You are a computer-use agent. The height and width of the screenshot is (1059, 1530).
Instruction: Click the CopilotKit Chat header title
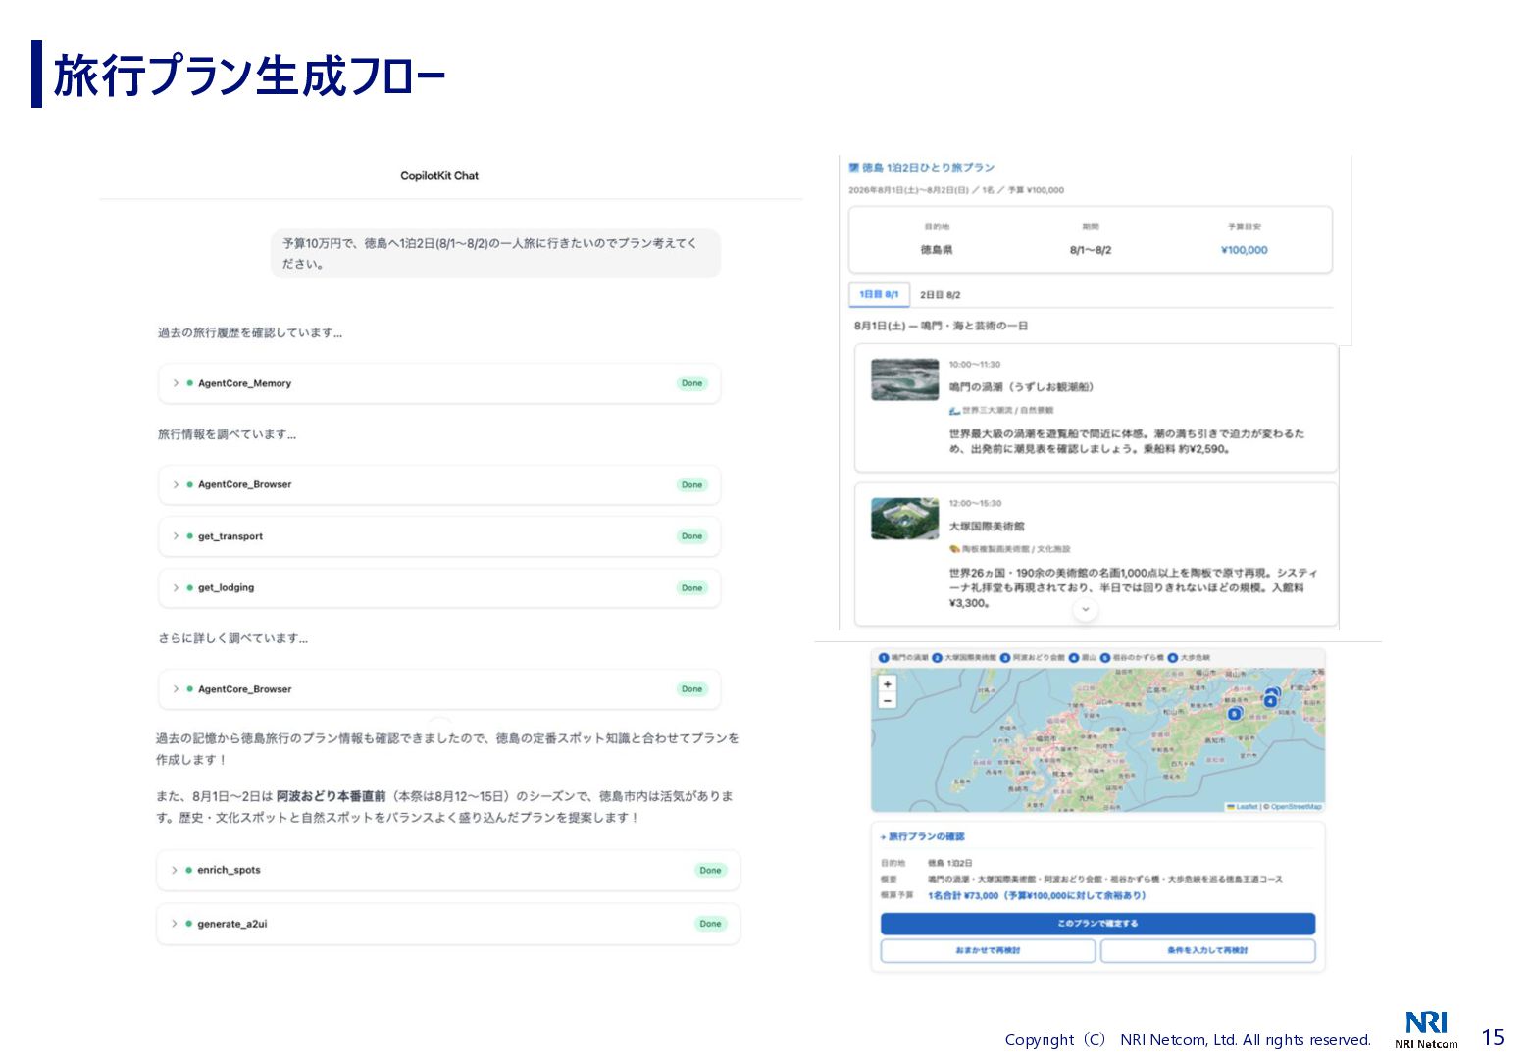[439, 176]
